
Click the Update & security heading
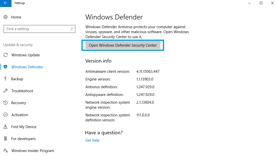click(18, 45)
